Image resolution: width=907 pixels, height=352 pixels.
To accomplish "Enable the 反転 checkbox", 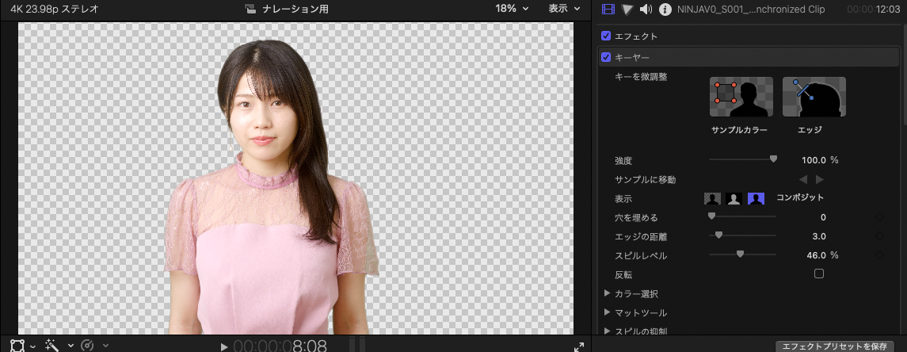I will [x=819, y=274].
